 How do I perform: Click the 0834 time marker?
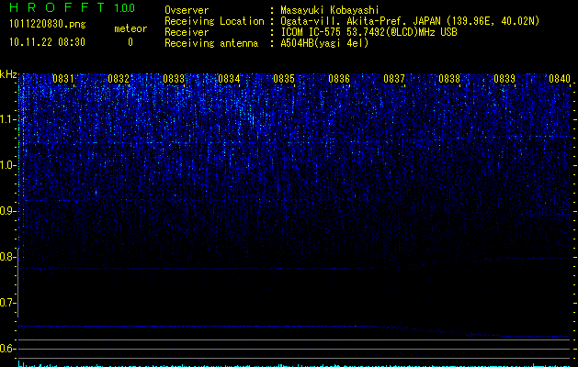click(229, 79)
